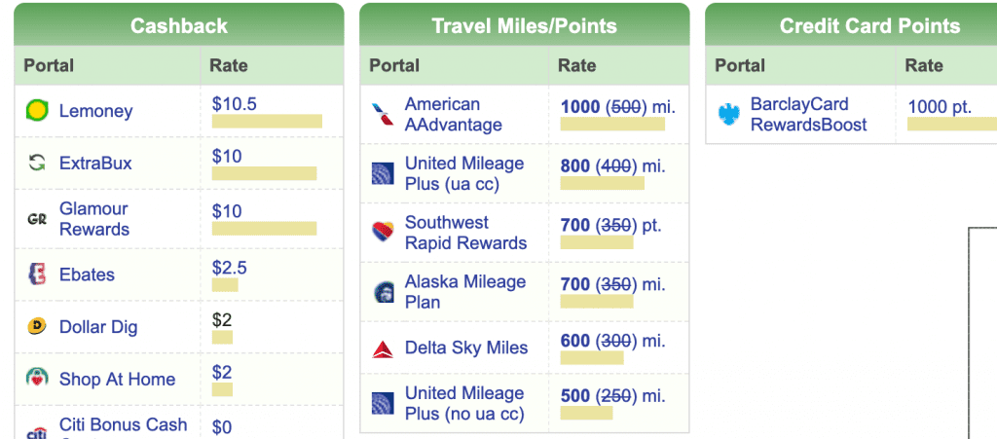Click the Travel Miles/Points table header

[525, 24]
